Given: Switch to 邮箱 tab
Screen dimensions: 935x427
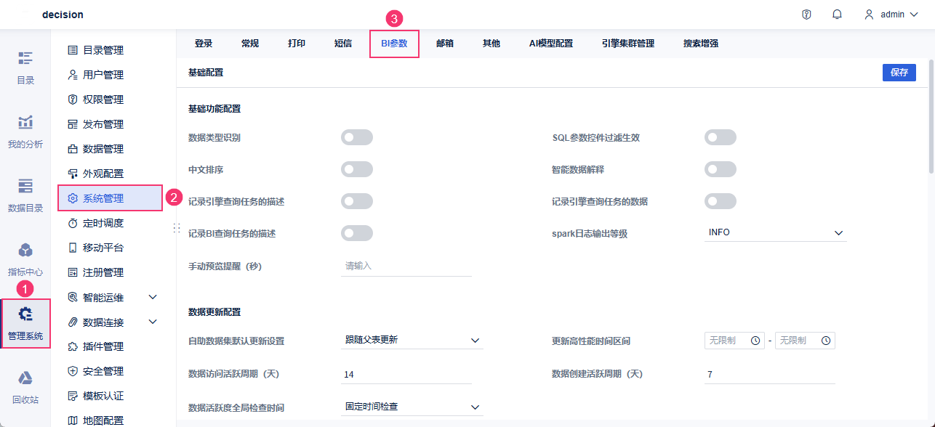Looking at the screenshot, I should pyautogui.click(x=445, y=44).
